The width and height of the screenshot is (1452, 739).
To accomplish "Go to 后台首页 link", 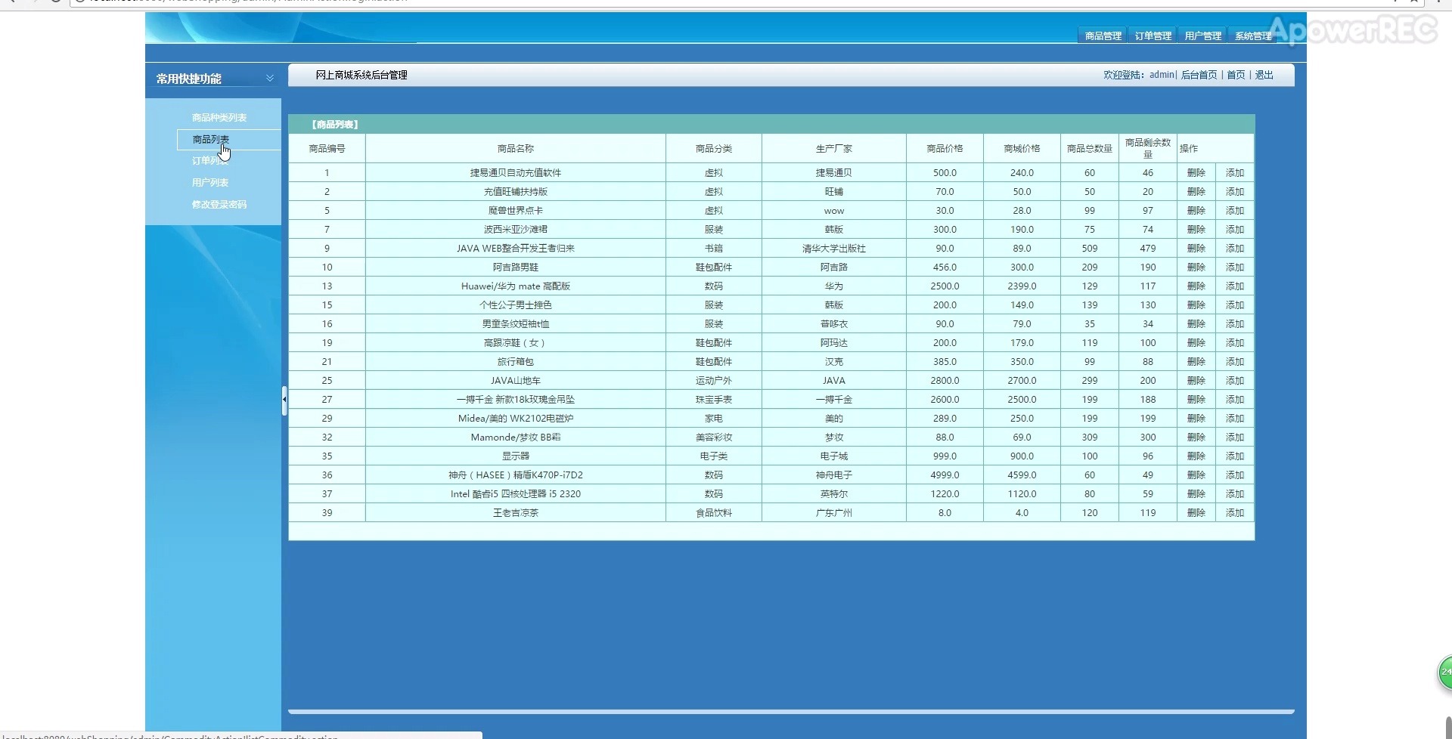I will [x=1199, y=75].
